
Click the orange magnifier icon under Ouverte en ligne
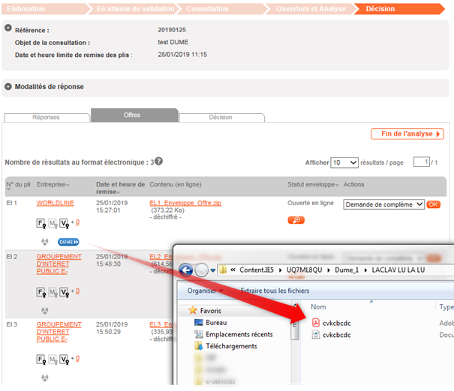(296, 220)
